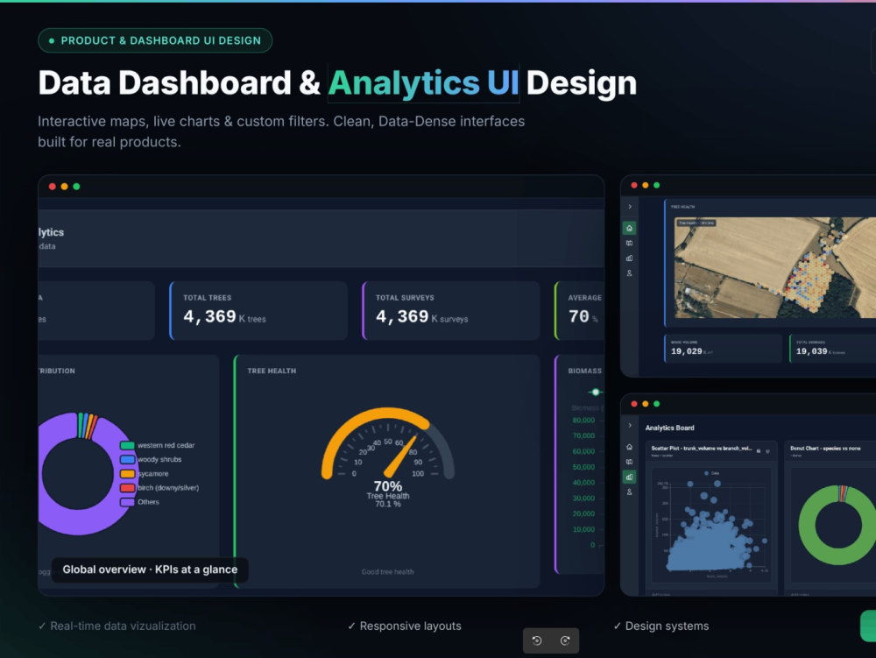Select active bar chart icon in Analytics Board window
Screen dimensions: 876x658
click(629, 477)
